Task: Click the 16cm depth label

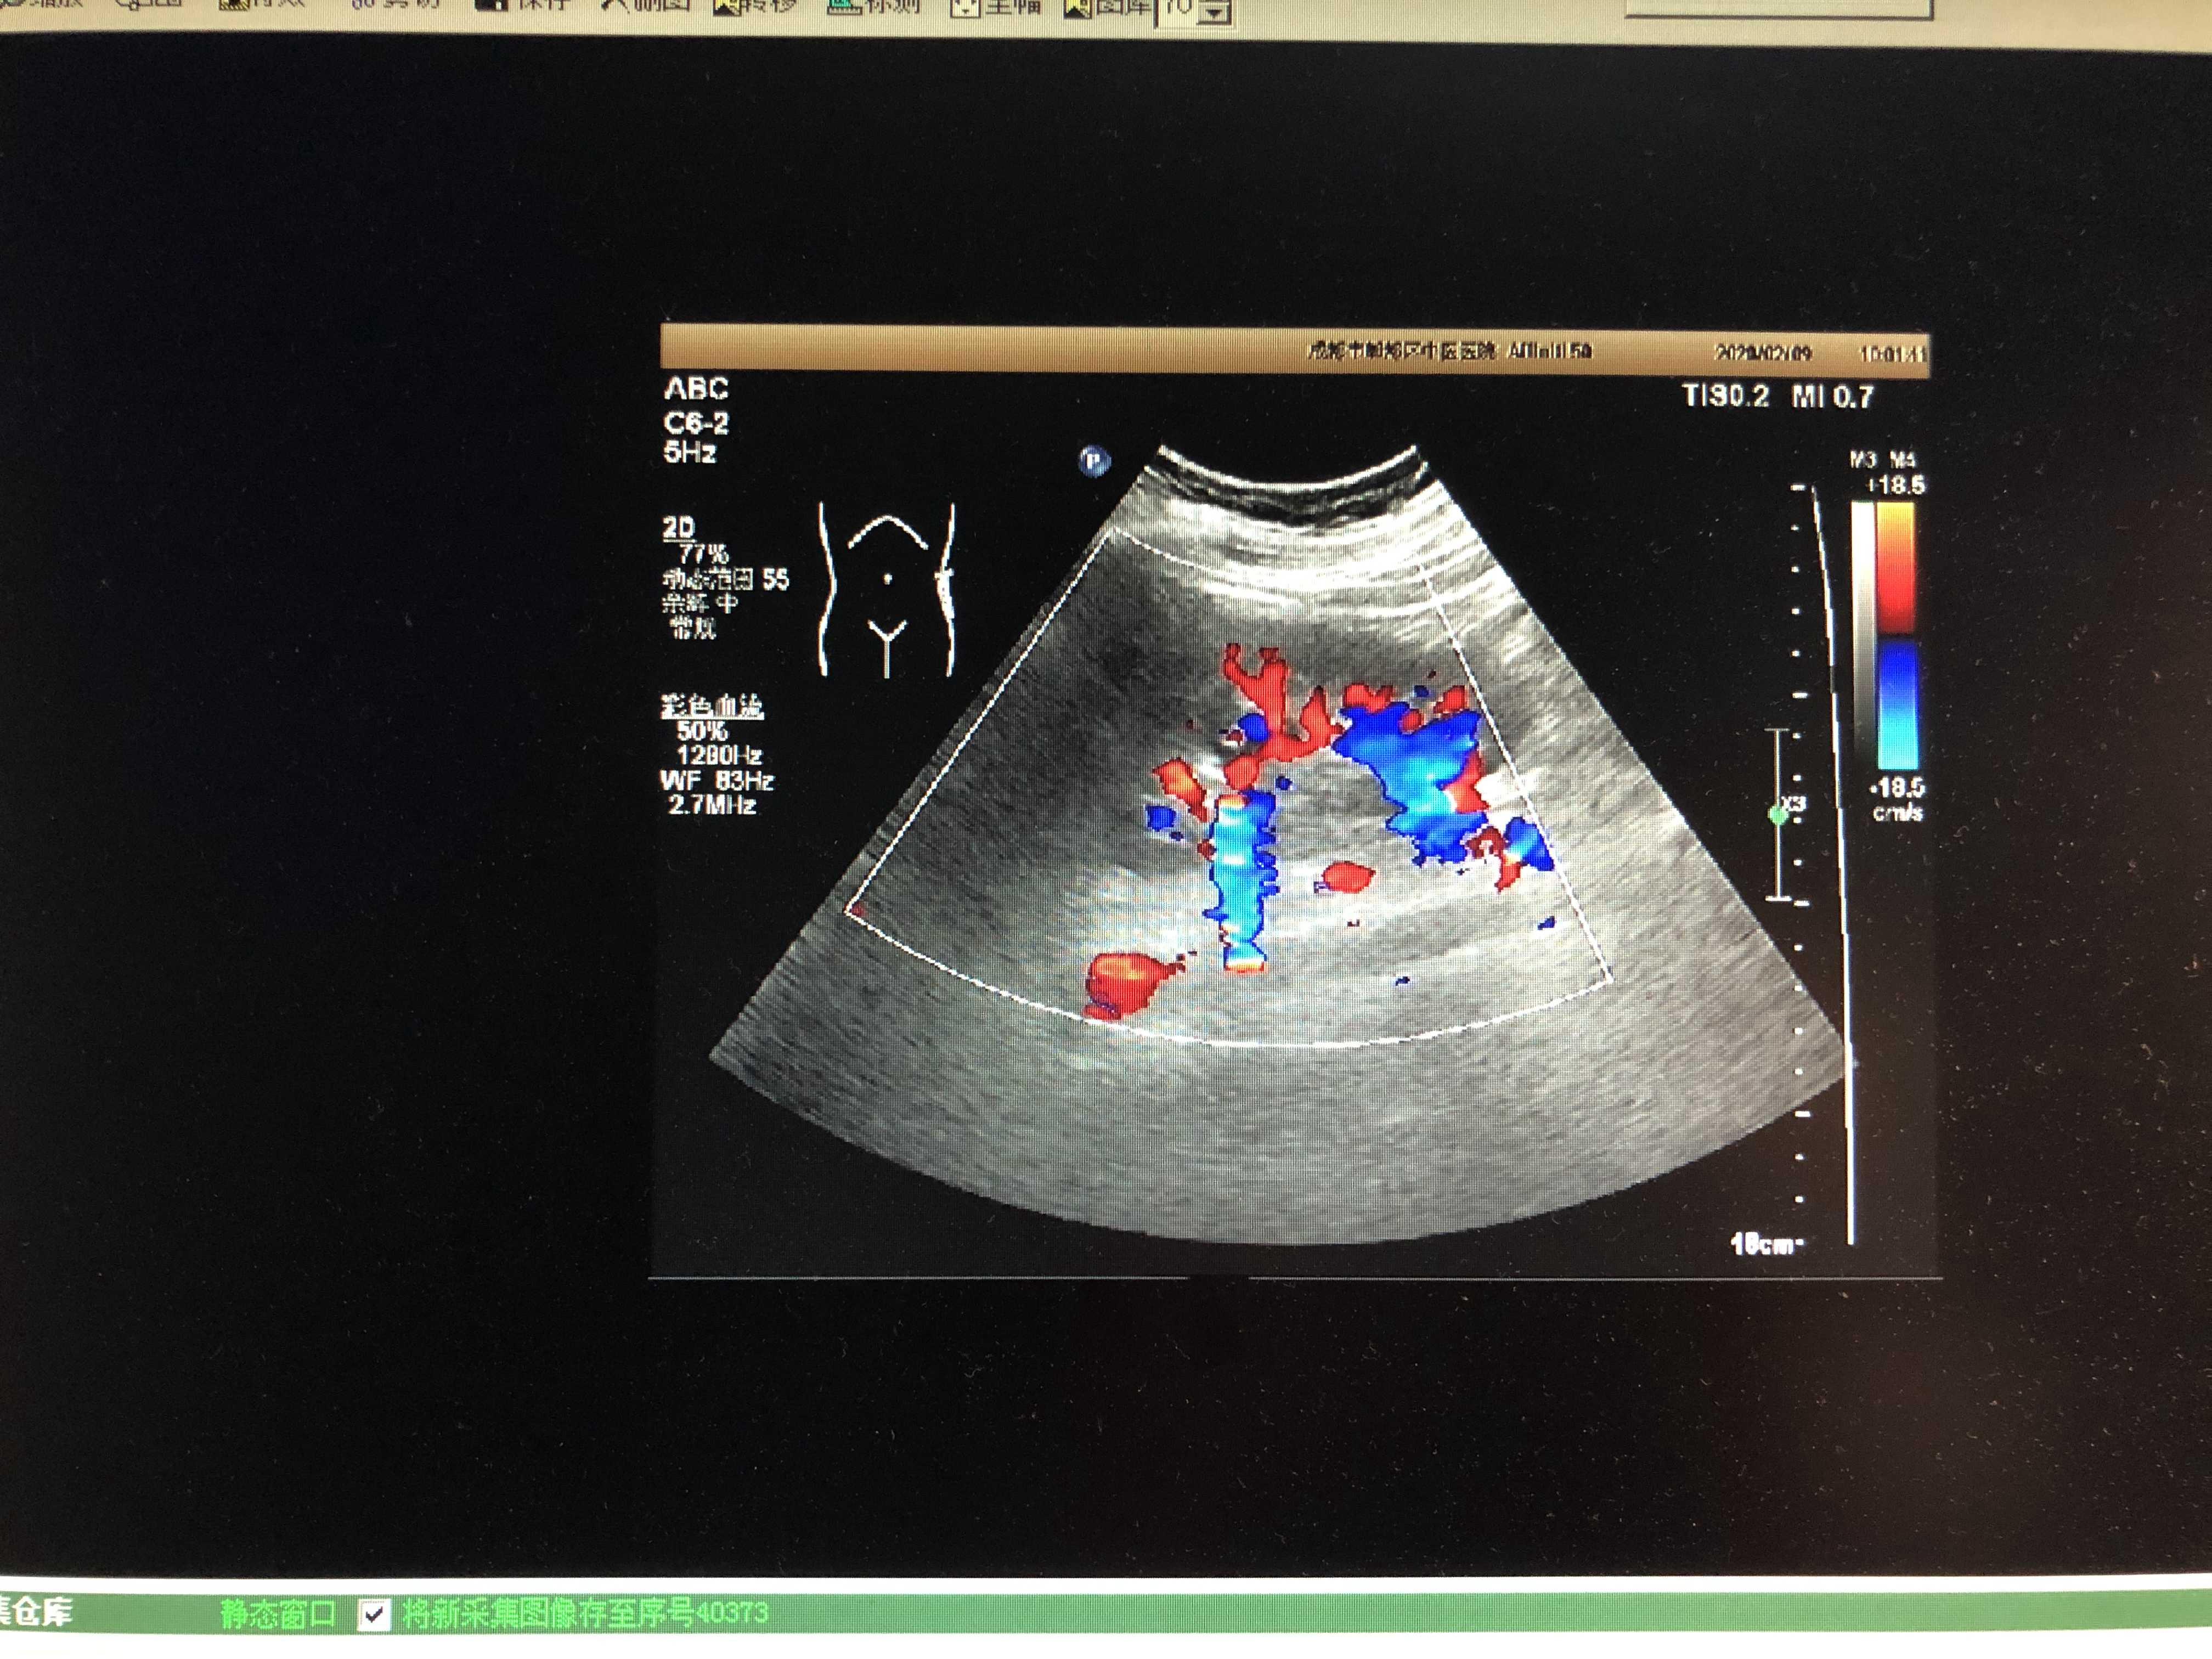Action: pos(1766,1244)
